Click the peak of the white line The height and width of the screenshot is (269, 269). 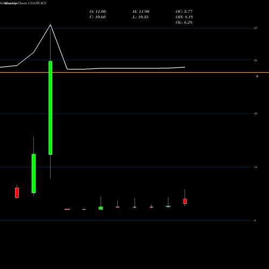(51, 25)
